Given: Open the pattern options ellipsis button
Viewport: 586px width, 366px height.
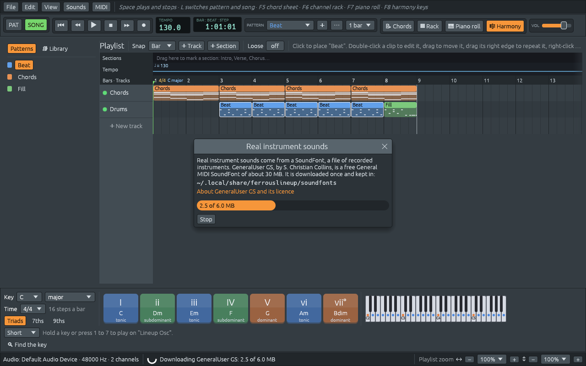Looking at the screenshot, I should coord(337,25).
